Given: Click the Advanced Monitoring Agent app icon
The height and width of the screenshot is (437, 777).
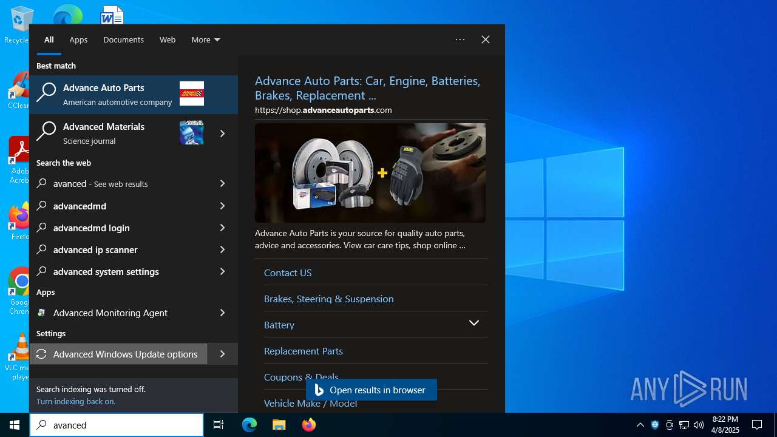Looking at the screenshot, I should coord(41,313).
